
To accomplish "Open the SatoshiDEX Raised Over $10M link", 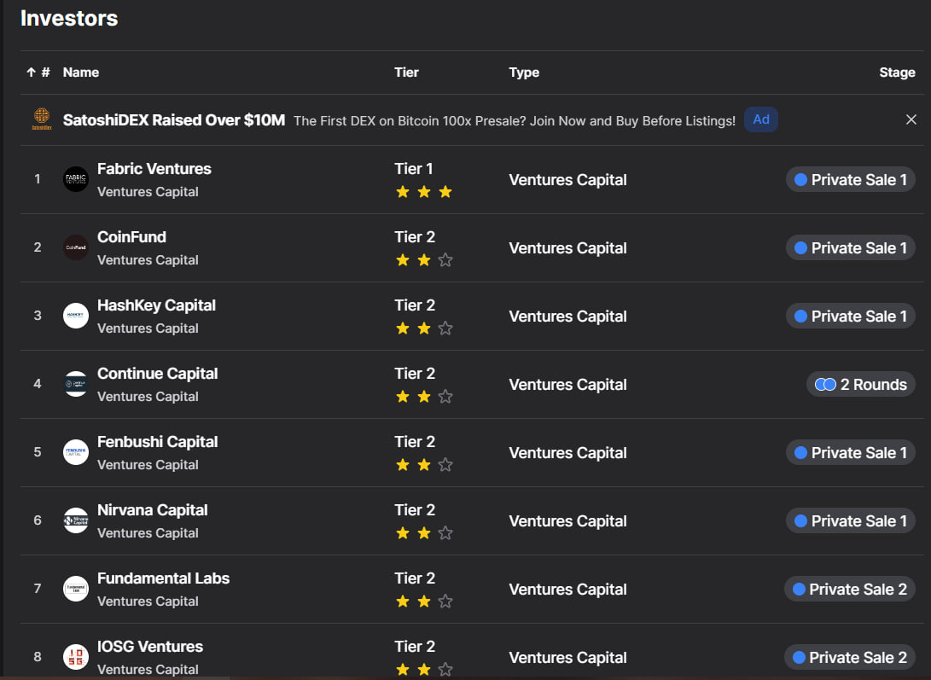I will point(174,120).
